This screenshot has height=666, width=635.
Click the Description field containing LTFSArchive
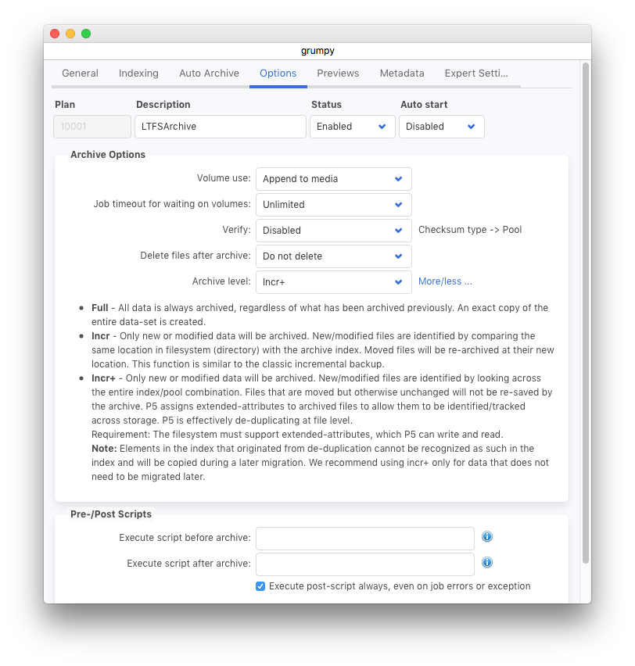[220, 127]
